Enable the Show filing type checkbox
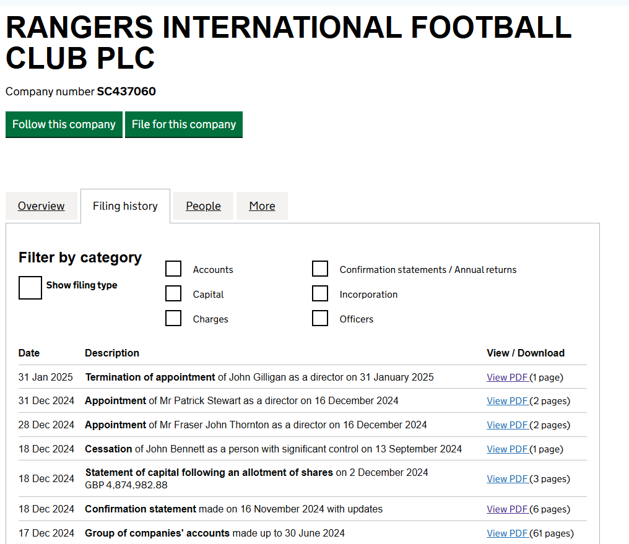 (30, 287)
